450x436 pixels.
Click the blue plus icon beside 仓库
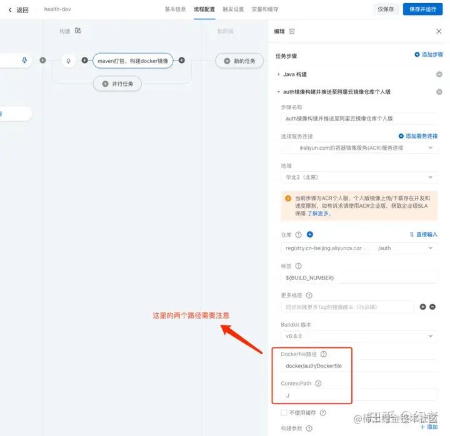click(309, 235)
